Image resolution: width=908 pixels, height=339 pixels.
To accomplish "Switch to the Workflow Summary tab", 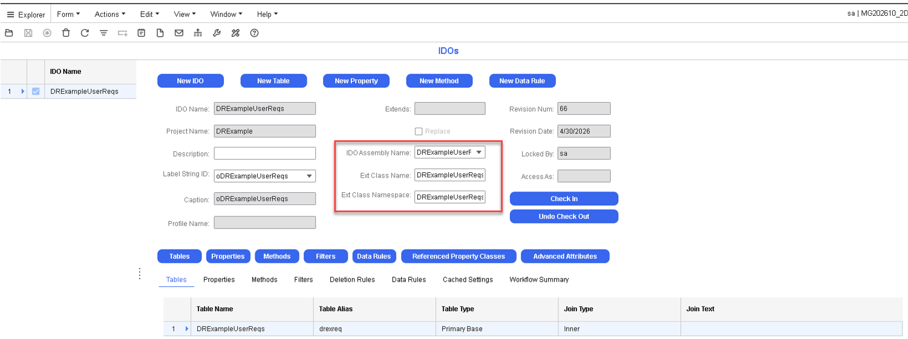I will pyautogui.click(x=539, y=280).
